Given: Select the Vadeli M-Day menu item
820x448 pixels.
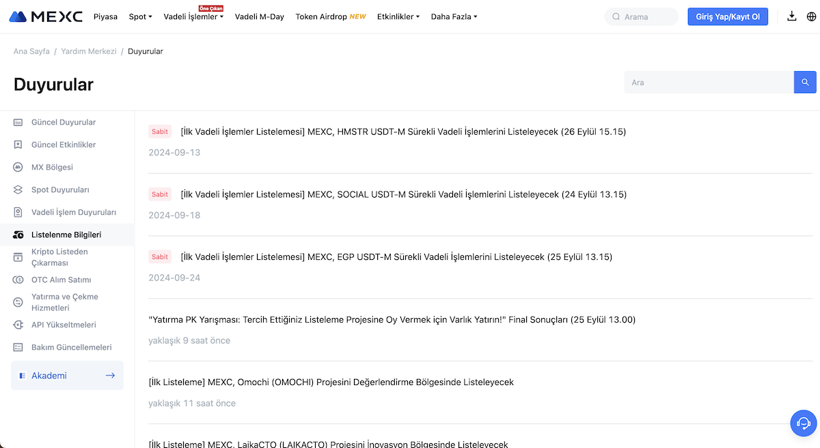Looking at the screenshot, I should pyautogui.click(x=260, y=16).
